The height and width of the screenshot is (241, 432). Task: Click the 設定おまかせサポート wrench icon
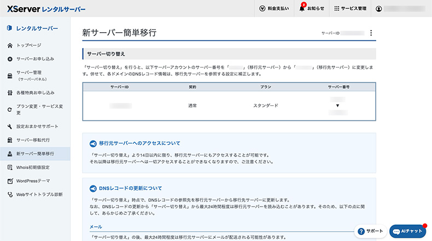click(x=10, y=126)
